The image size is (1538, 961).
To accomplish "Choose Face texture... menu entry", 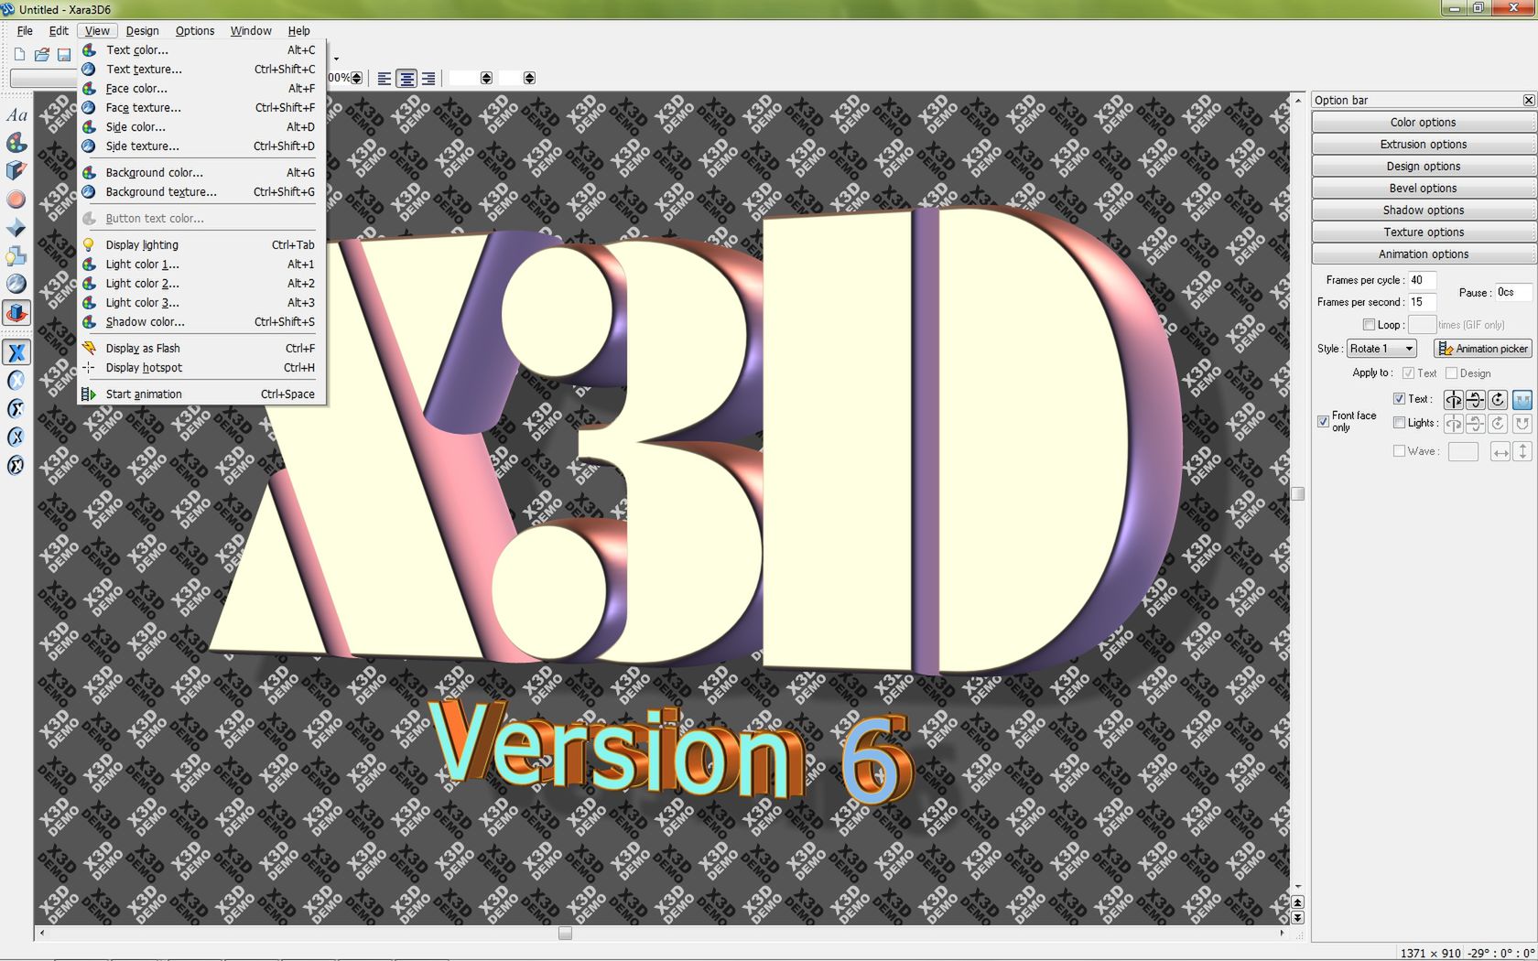I will tap(201, 108).
